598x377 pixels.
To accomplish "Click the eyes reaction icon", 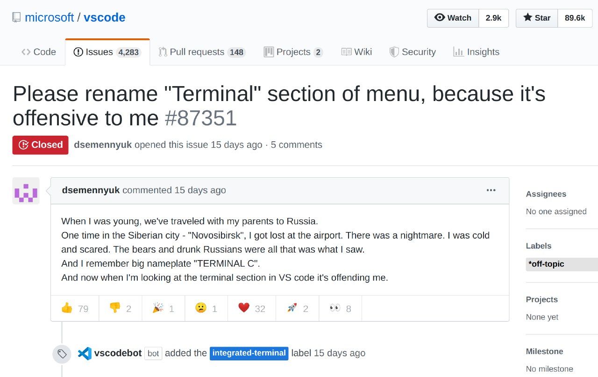I will click(x=335, y=308).
